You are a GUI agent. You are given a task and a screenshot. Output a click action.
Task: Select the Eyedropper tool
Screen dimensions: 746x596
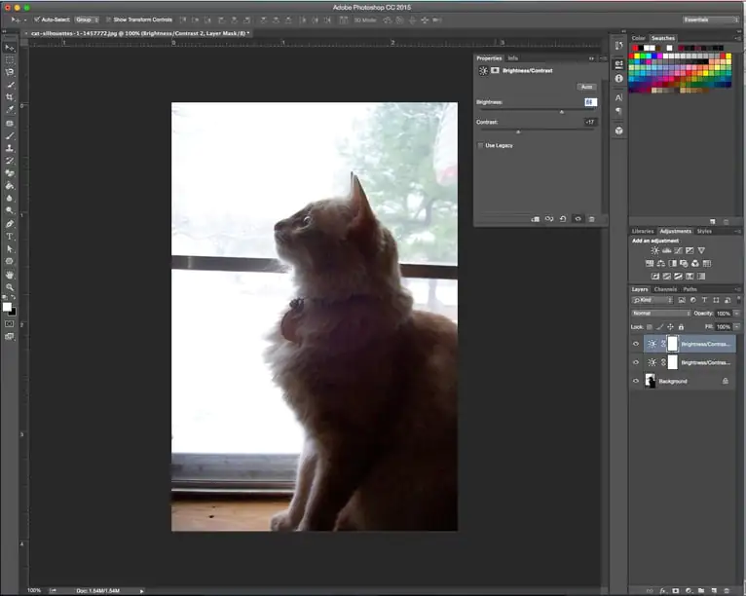pyautogui.click(x=10, y=110)
